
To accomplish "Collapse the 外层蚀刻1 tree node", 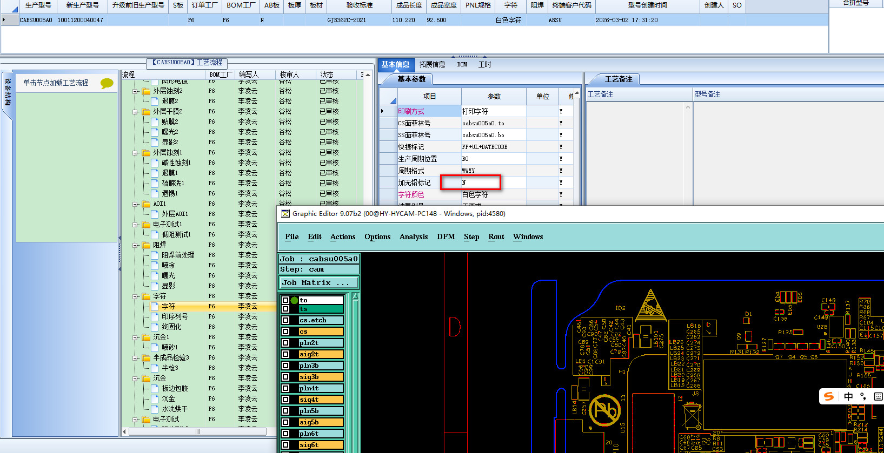I will [x=135, y=153].
